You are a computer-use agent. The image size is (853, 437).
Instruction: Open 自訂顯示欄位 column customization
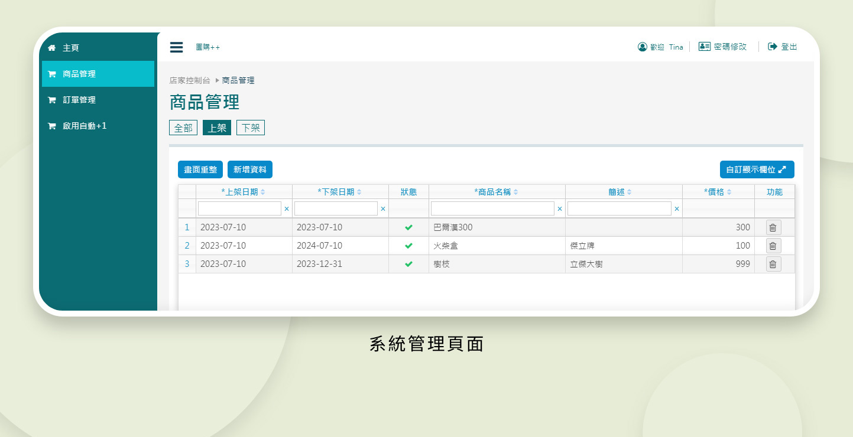[757, 169]
